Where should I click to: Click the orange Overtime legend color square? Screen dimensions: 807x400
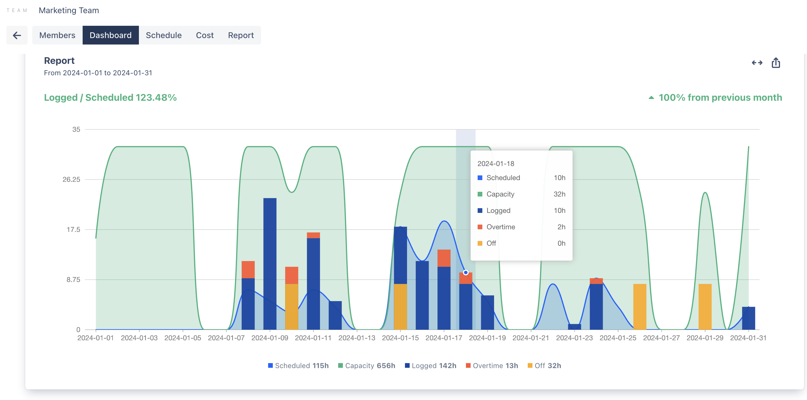[468, 365]
